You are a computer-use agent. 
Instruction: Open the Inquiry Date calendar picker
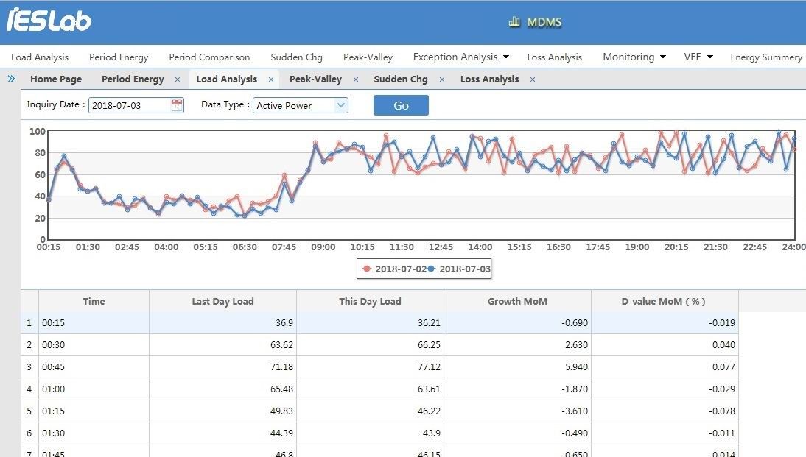point(177,104)
